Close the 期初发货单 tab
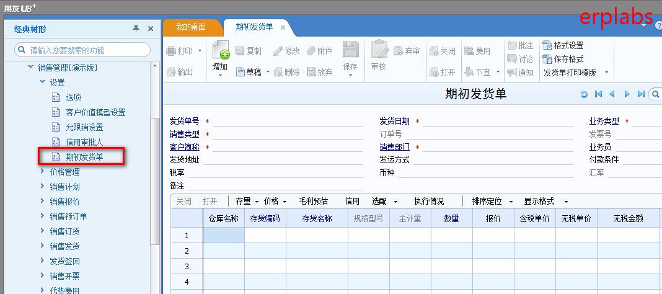 (283, 27)
